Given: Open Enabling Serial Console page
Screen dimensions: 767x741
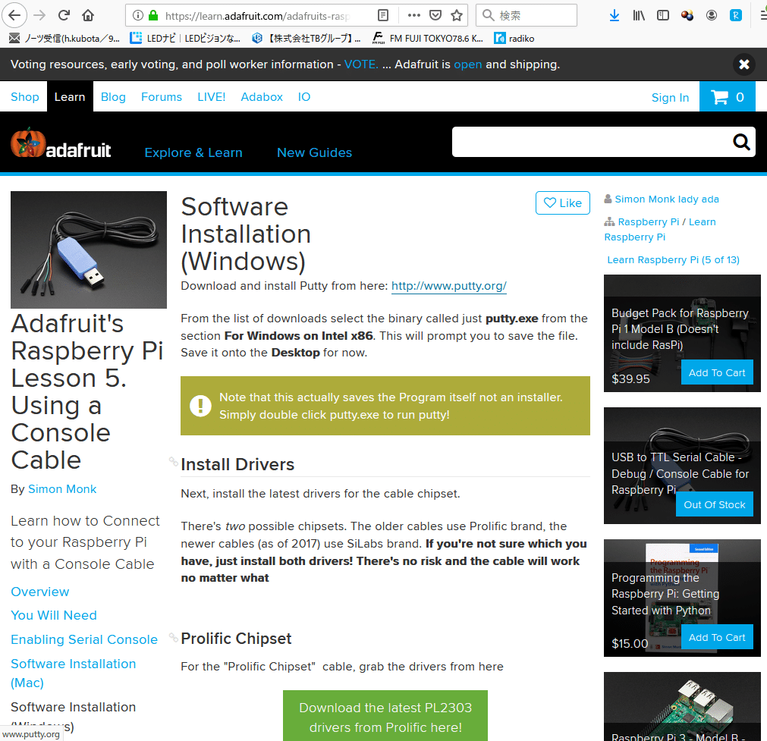Looking at the screenshot, I should tap(84, 639).
